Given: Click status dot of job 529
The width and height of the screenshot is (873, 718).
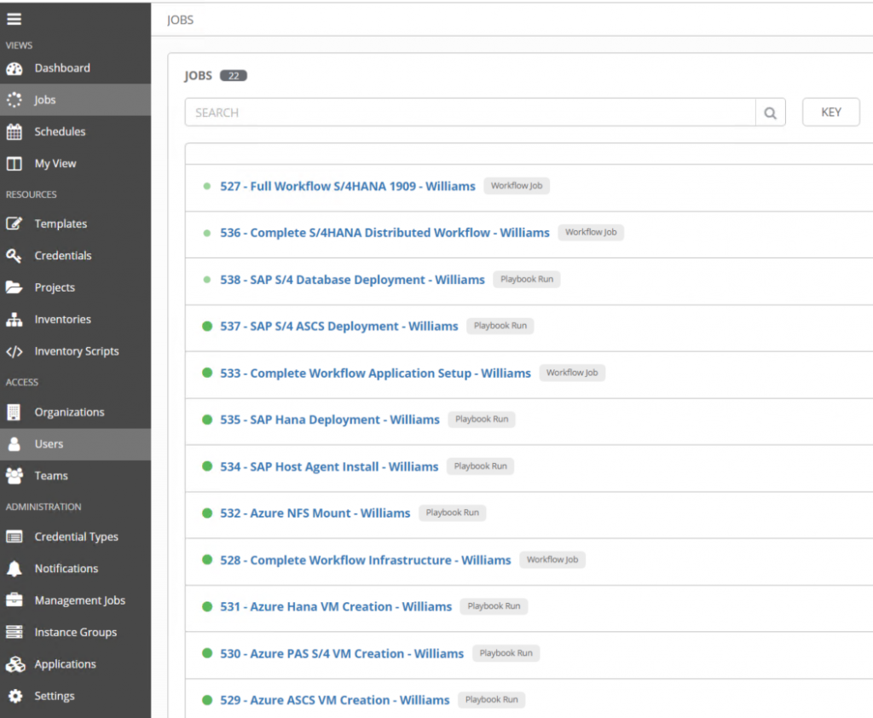Looking at the screenshot, I should click(207, 700).
